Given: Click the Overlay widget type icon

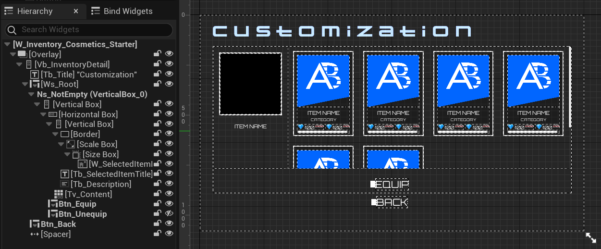Looking at the screenshot, I should 22,54.
